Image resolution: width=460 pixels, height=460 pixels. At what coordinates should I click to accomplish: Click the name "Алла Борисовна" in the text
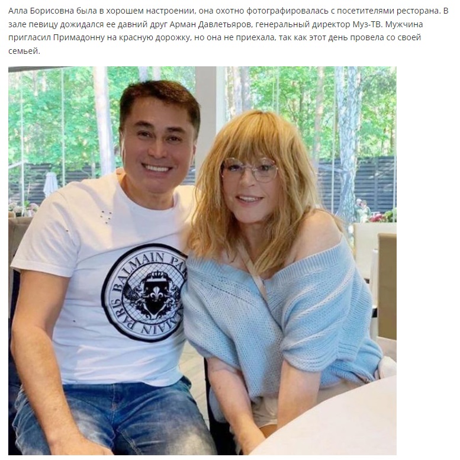click(41, 11)
